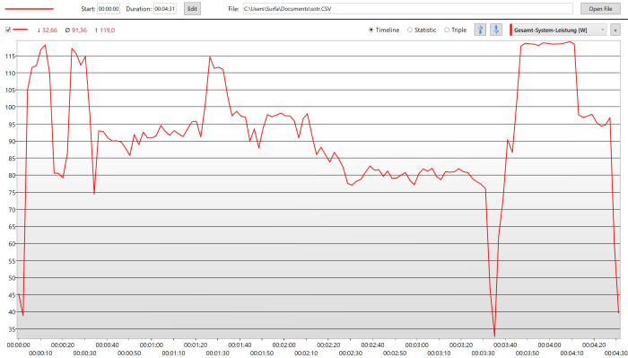Click the 00:04:00 time axis label
Image resolution: width=628 pixels, height=358 pixels.
point(549,345)
